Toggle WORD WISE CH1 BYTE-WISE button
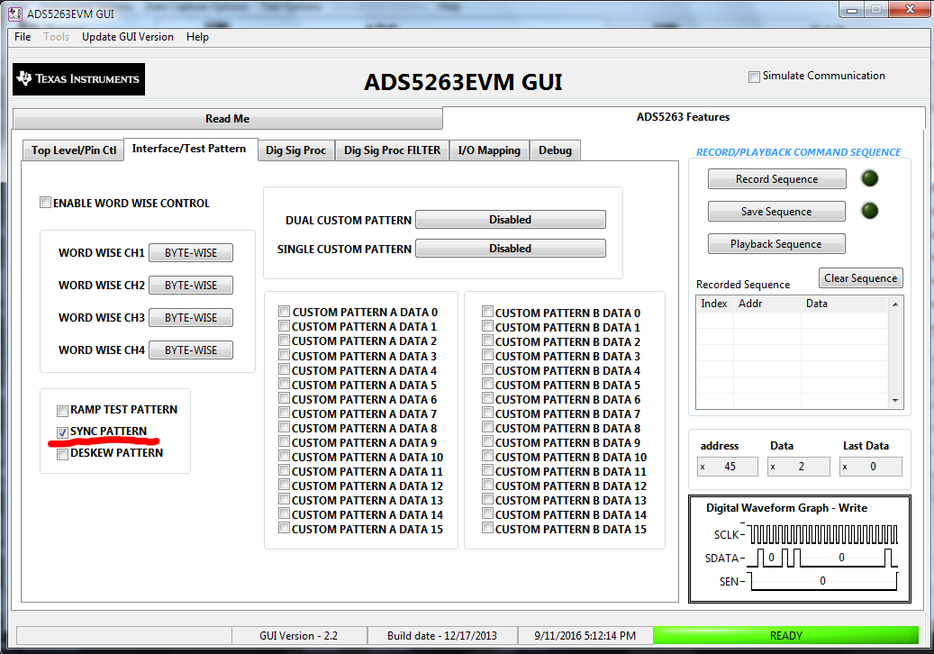This screenshot has width=934, height=654. (191, 252)
